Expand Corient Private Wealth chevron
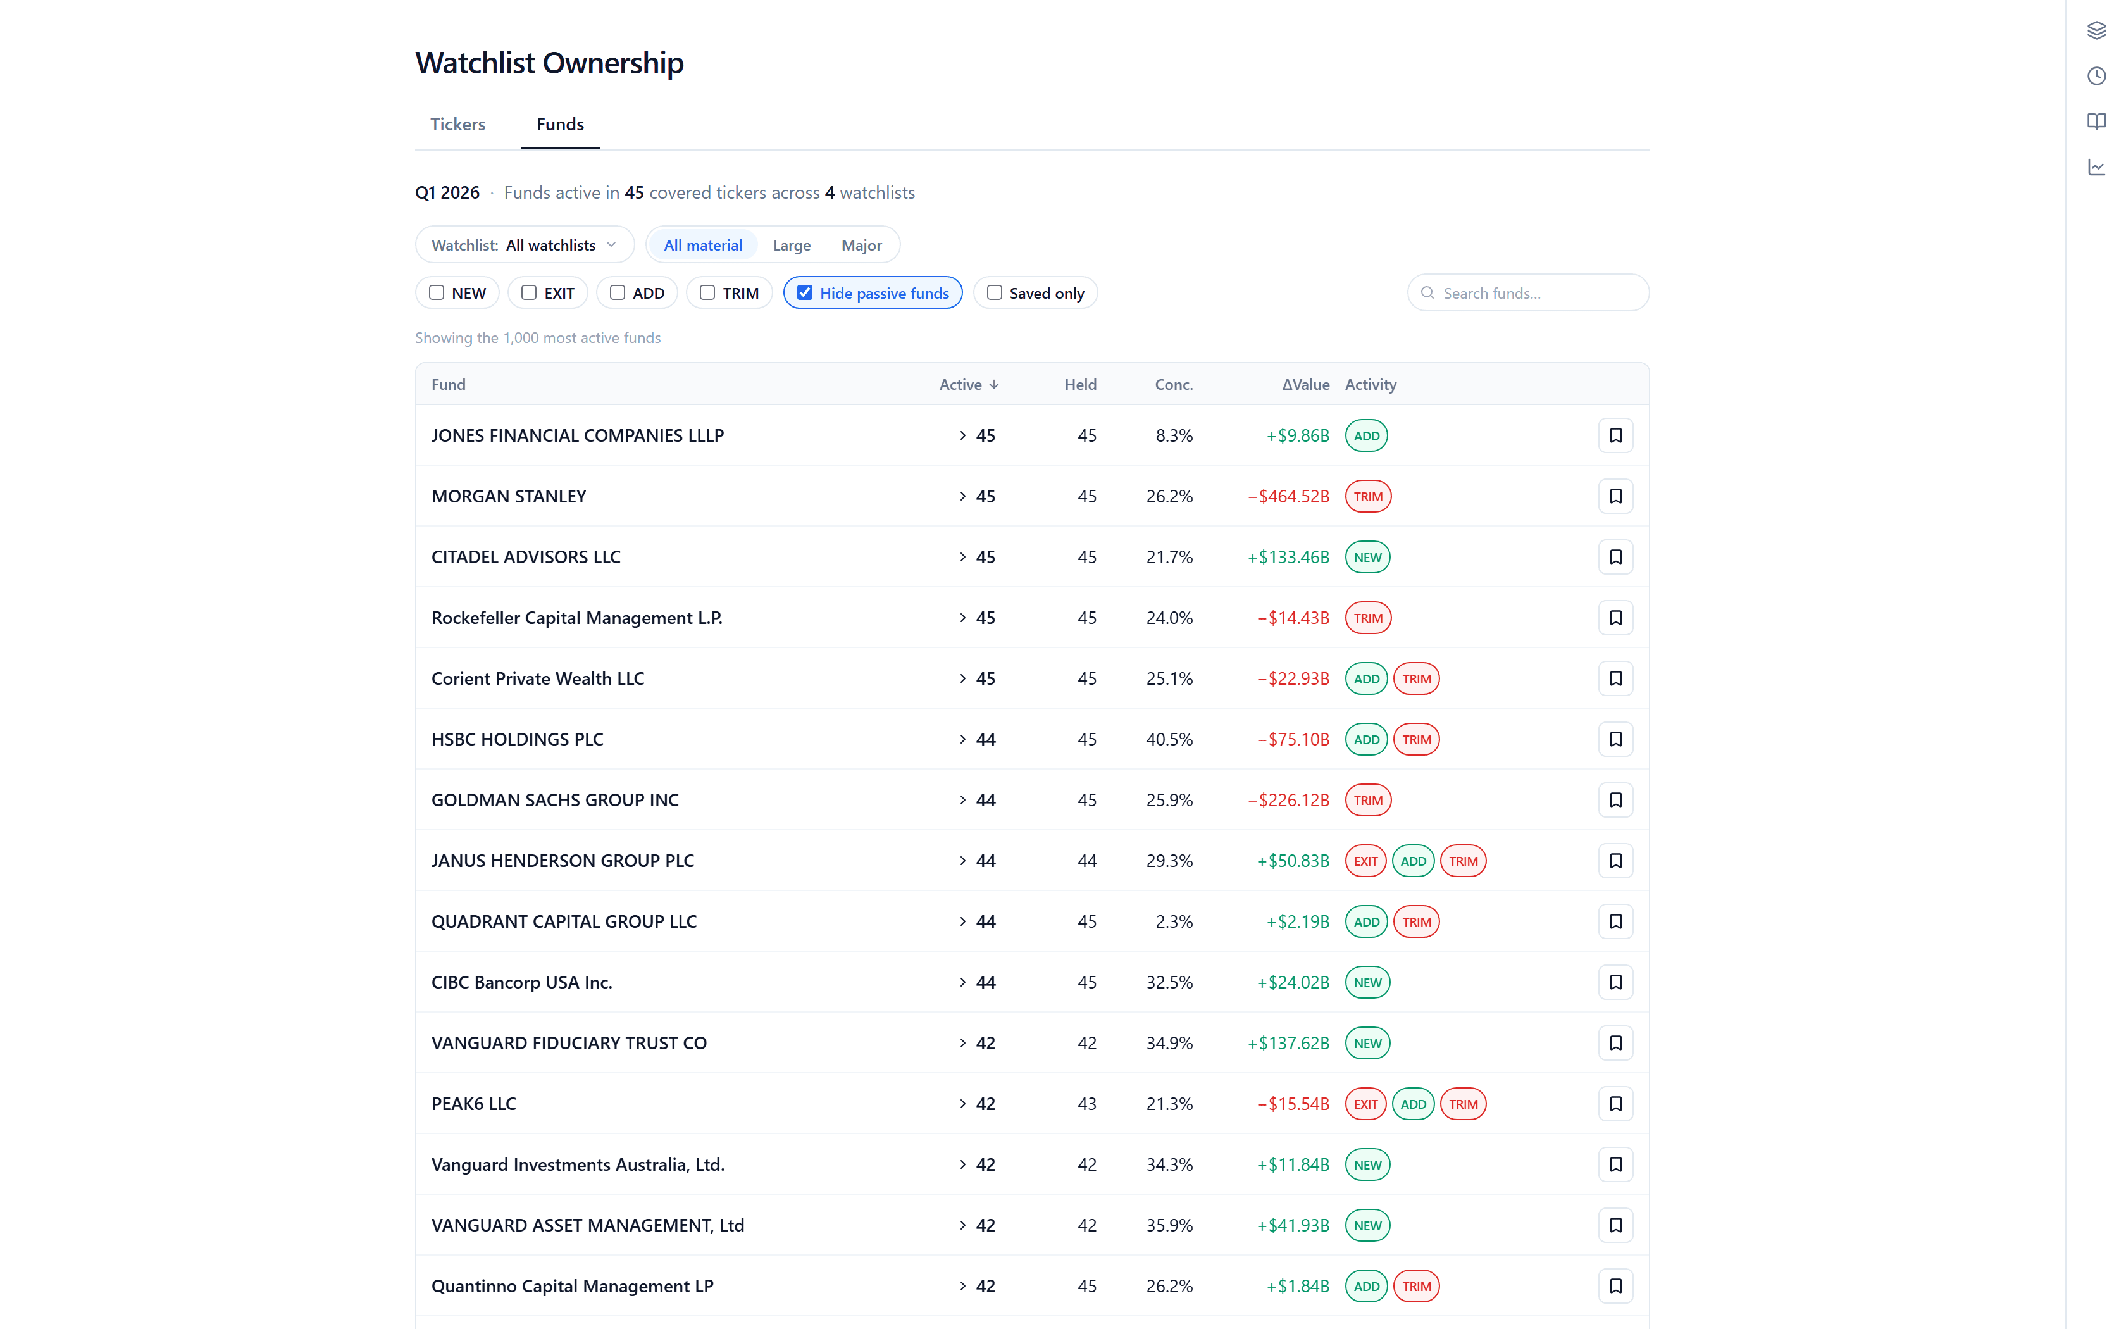 click(963, 678)
